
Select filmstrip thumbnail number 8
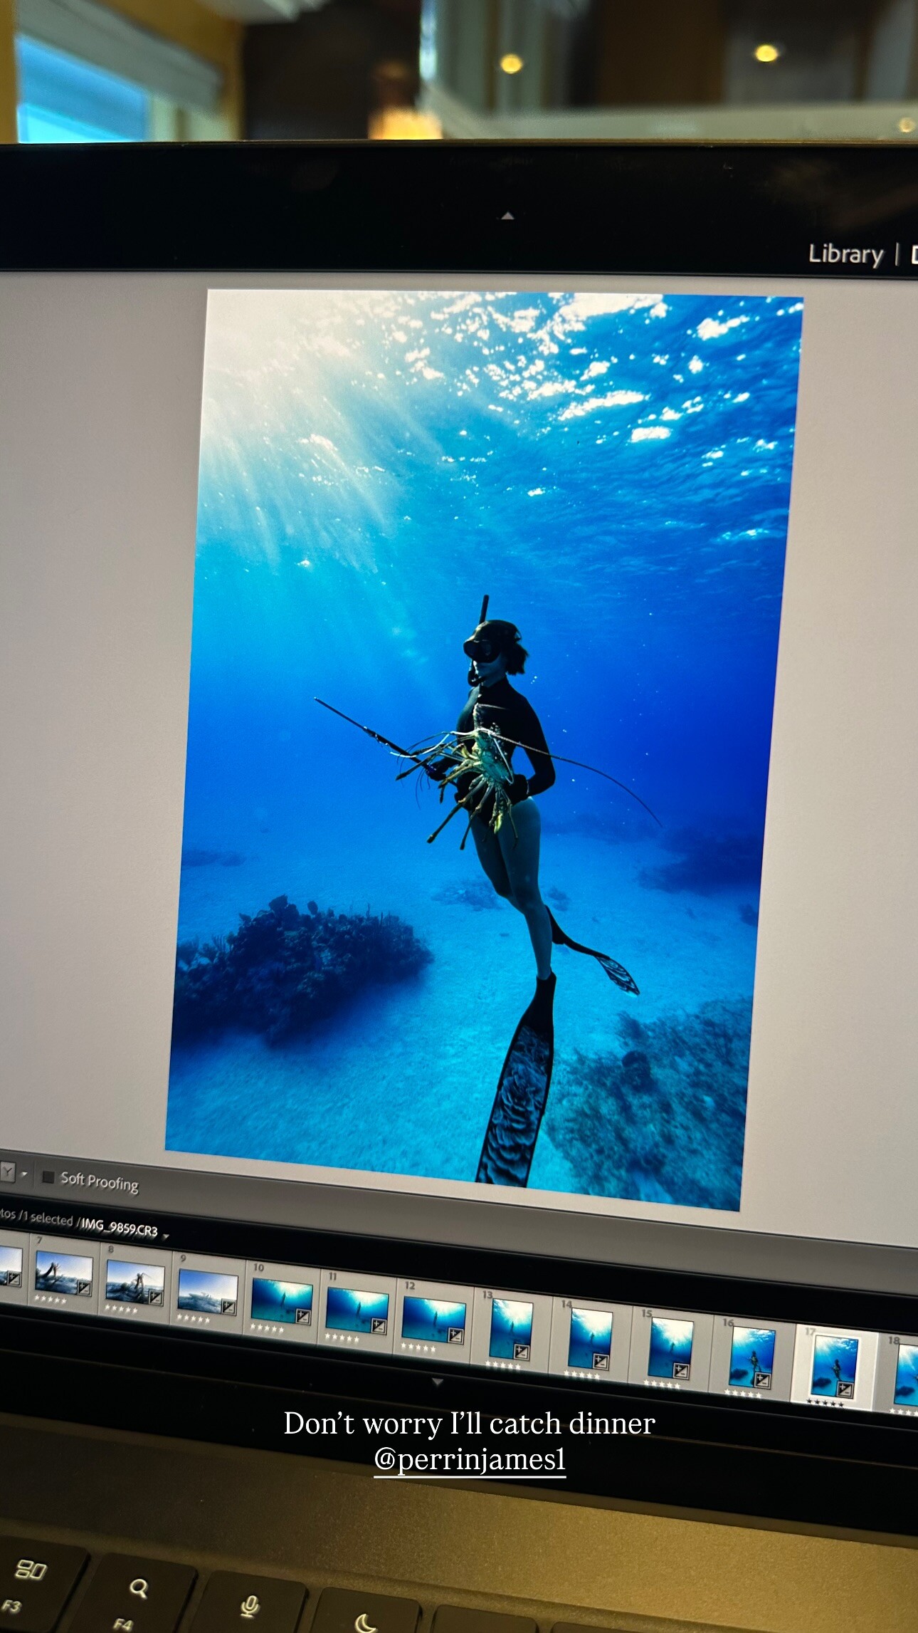(x=134, y=1283)
